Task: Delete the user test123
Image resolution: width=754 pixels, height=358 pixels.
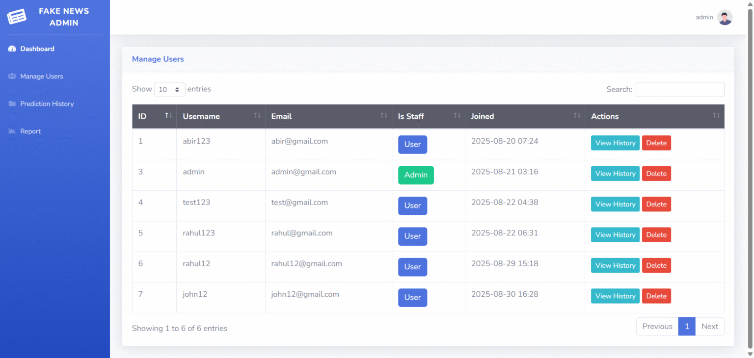Action: click(x=656, y=204)
